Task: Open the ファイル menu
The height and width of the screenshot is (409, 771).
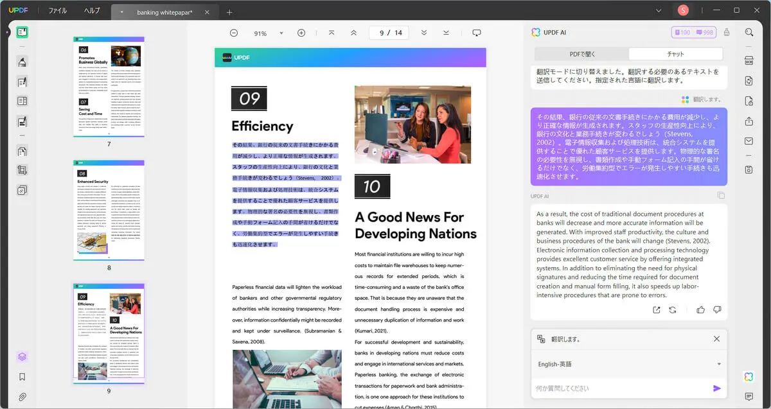Action: click(58, 11)
